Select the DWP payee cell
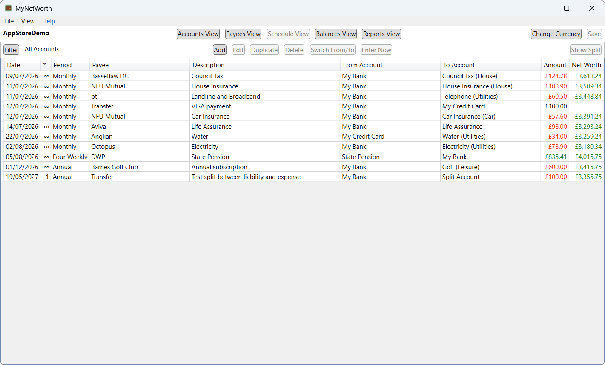The height and width of the screenshot is (365, 605). tap(139, 157)
